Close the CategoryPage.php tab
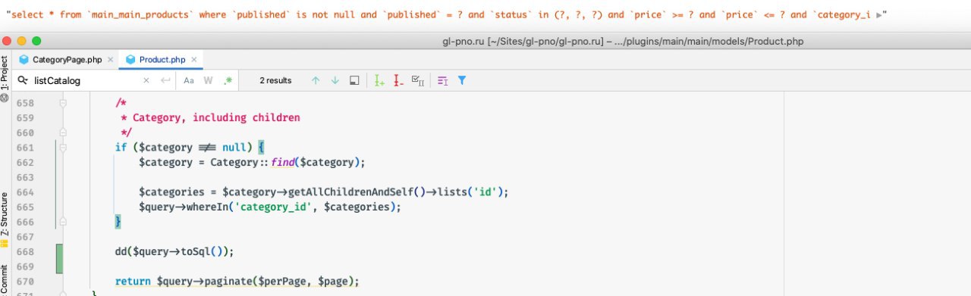The width and height of the screenshot is (971, 296). coord(111,59)
